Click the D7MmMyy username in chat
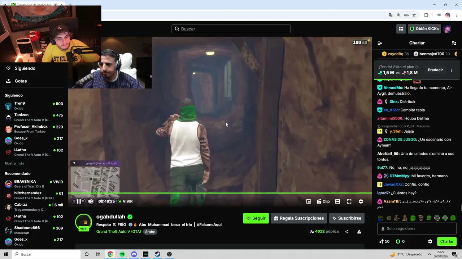 tap(400, 176)
